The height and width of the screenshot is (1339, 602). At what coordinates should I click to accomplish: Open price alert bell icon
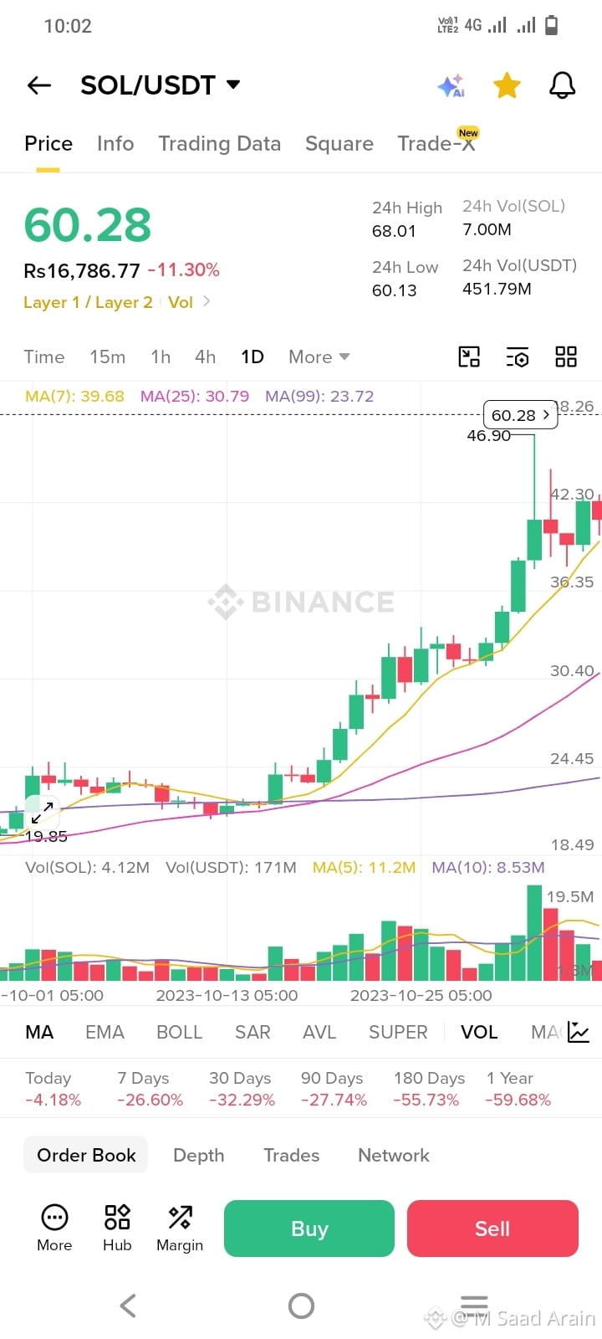pos(562,85)
